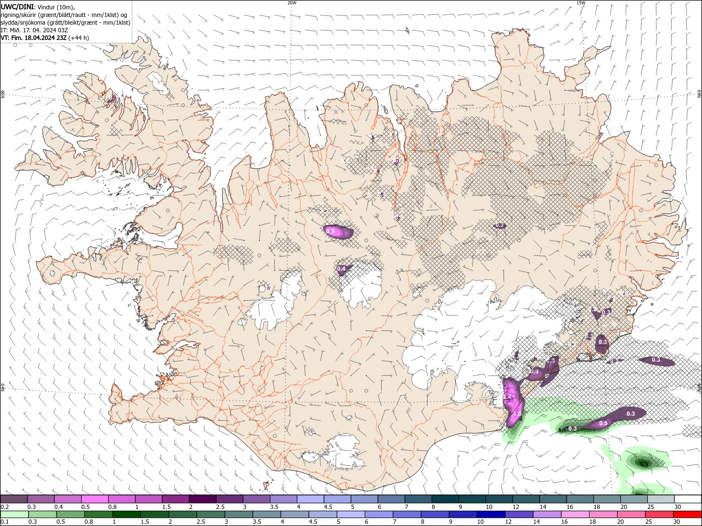Click the 0.5 value over the southeast ocean
This screenshot has width=702, height=526.
(603, 423)
